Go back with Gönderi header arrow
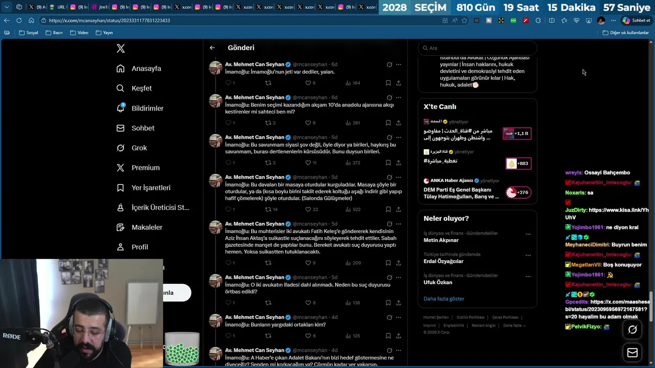 (x=212, y=48)
